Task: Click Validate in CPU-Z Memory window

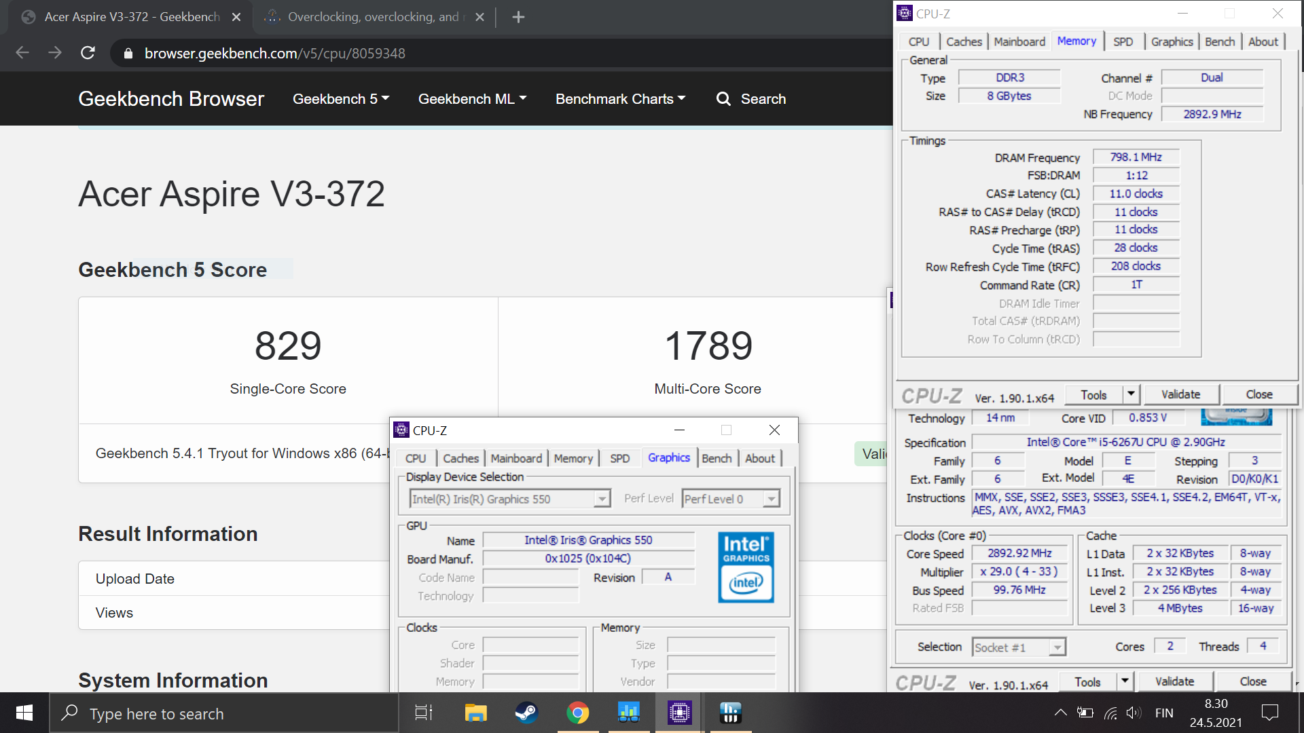Action: coord(1181,394)
